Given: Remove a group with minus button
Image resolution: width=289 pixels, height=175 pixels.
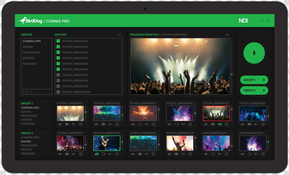Looking at the screenshot, I should coord(29,92).
